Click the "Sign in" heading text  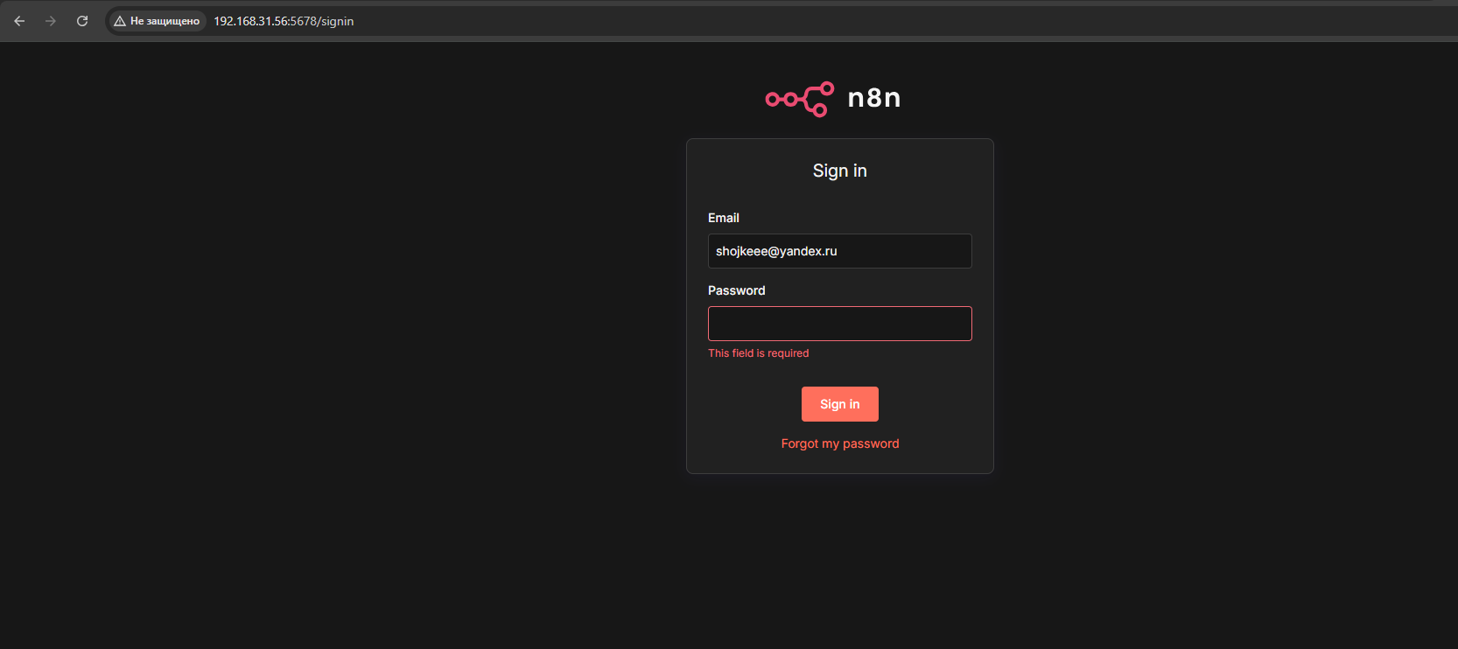[839, 171]
